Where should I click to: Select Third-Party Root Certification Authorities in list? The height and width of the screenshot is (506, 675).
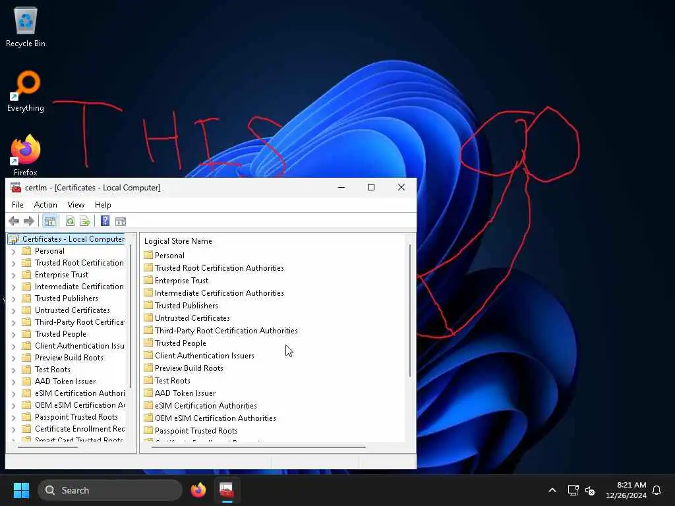click(226, 331)
